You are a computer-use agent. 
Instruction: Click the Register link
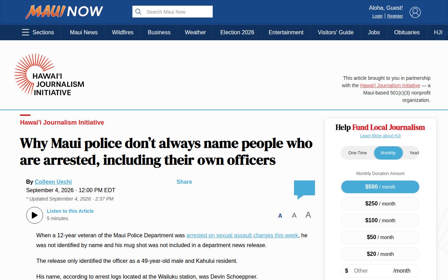click(395, 16)
